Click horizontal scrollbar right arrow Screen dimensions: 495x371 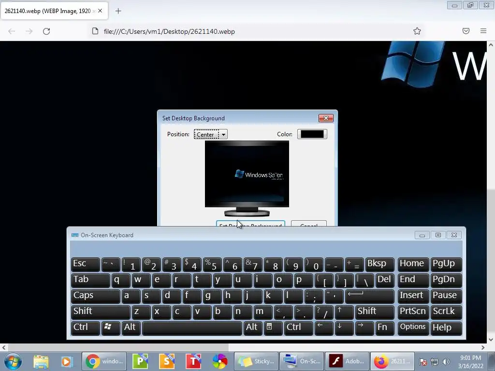pyautogui.click(x=483, y=347)
